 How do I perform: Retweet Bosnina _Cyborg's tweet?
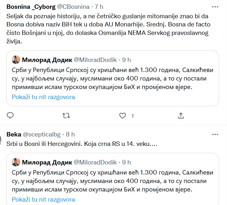point(66,116)
